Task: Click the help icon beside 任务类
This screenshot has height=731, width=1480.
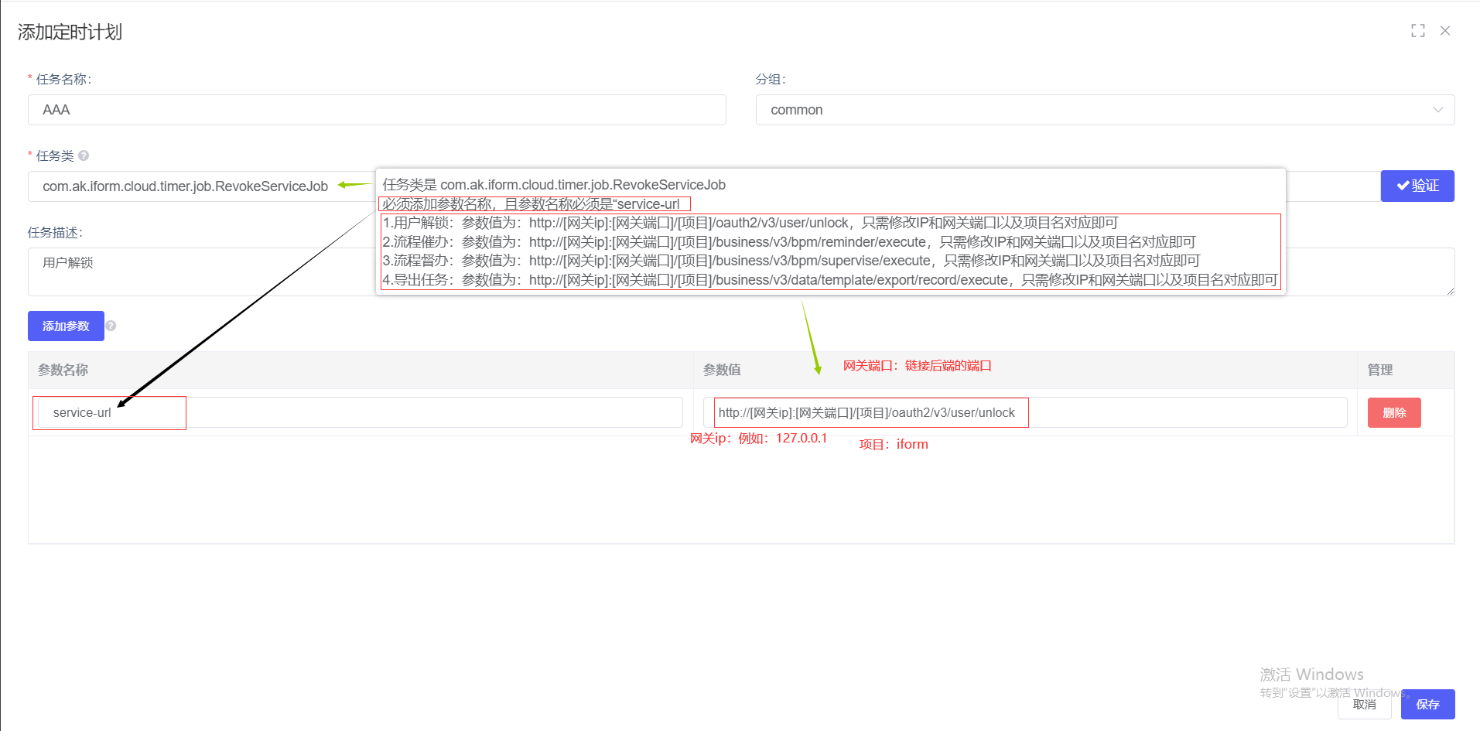Action: click(x=84, y=155)
